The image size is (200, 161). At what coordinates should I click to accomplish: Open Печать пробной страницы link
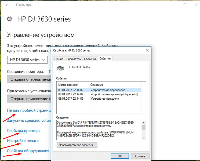29,110
